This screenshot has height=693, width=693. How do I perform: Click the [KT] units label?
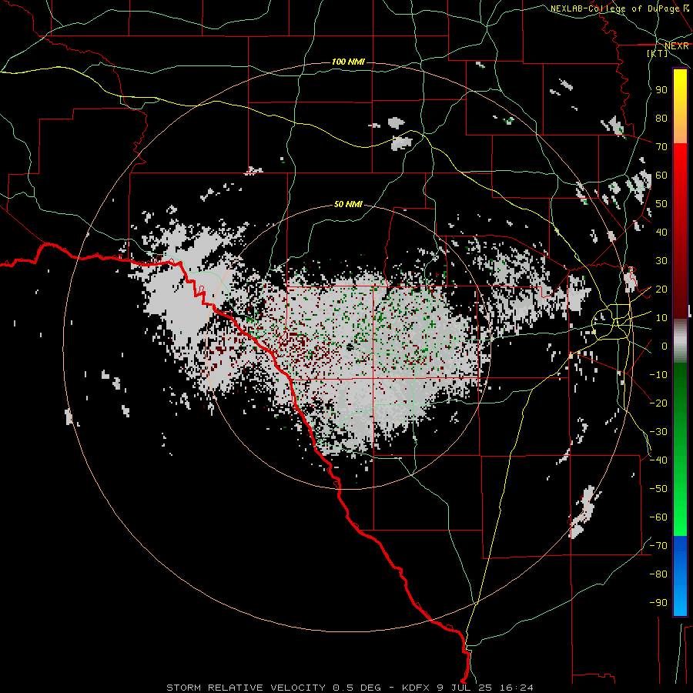coord(658,53)
